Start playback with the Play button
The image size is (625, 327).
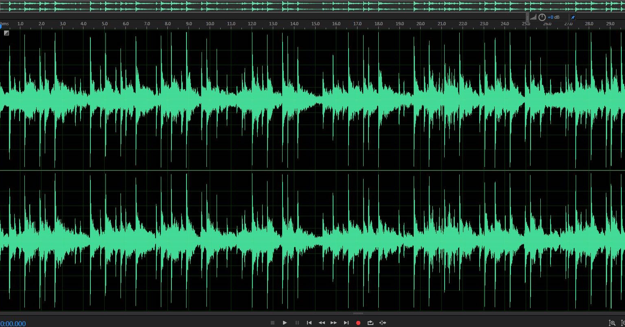[285, 323]
